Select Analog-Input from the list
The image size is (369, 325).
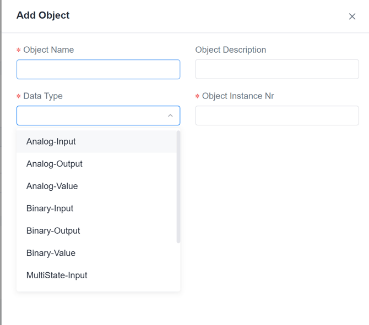coord(51,141)
